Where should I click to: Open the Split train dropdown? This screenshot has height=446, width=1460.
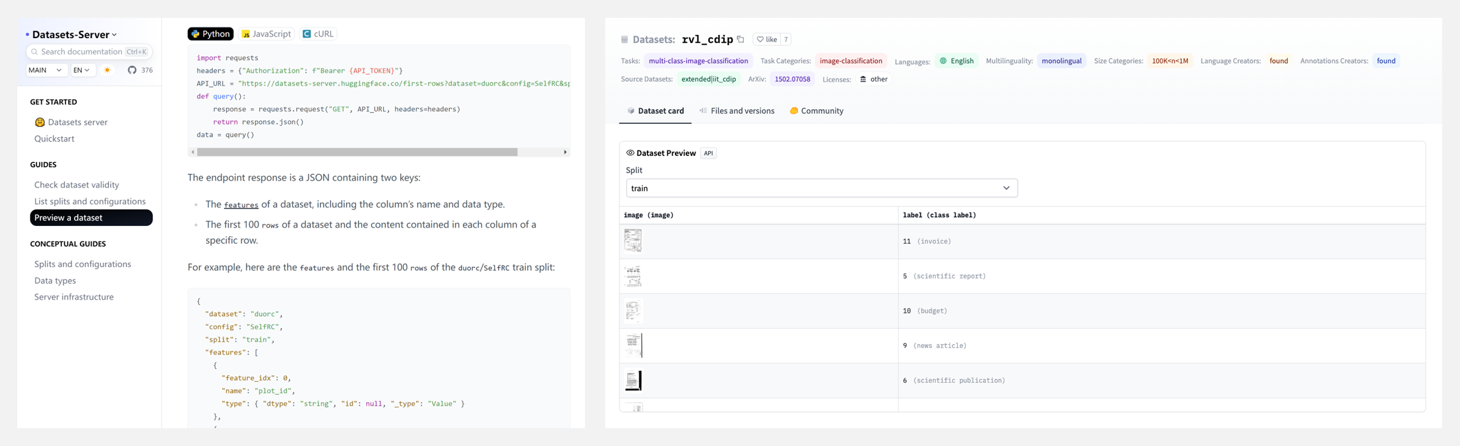[821, 188]
